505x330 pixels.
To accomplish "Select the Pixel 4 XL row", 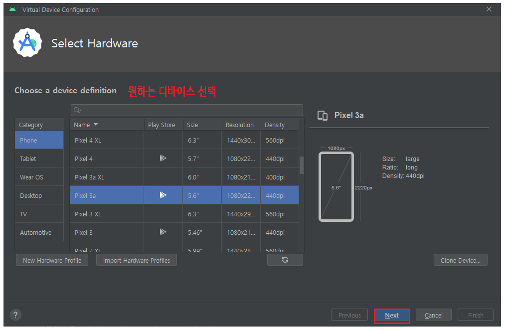I will [184, 140].
